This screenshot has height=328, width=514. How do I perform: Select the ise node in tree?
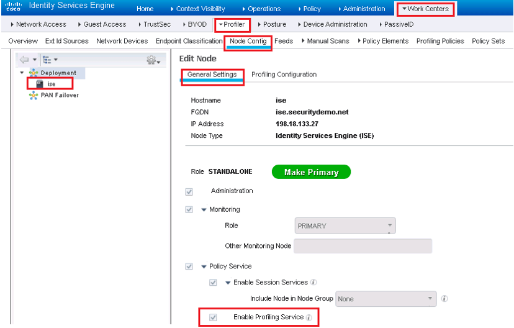pos(52,84)
